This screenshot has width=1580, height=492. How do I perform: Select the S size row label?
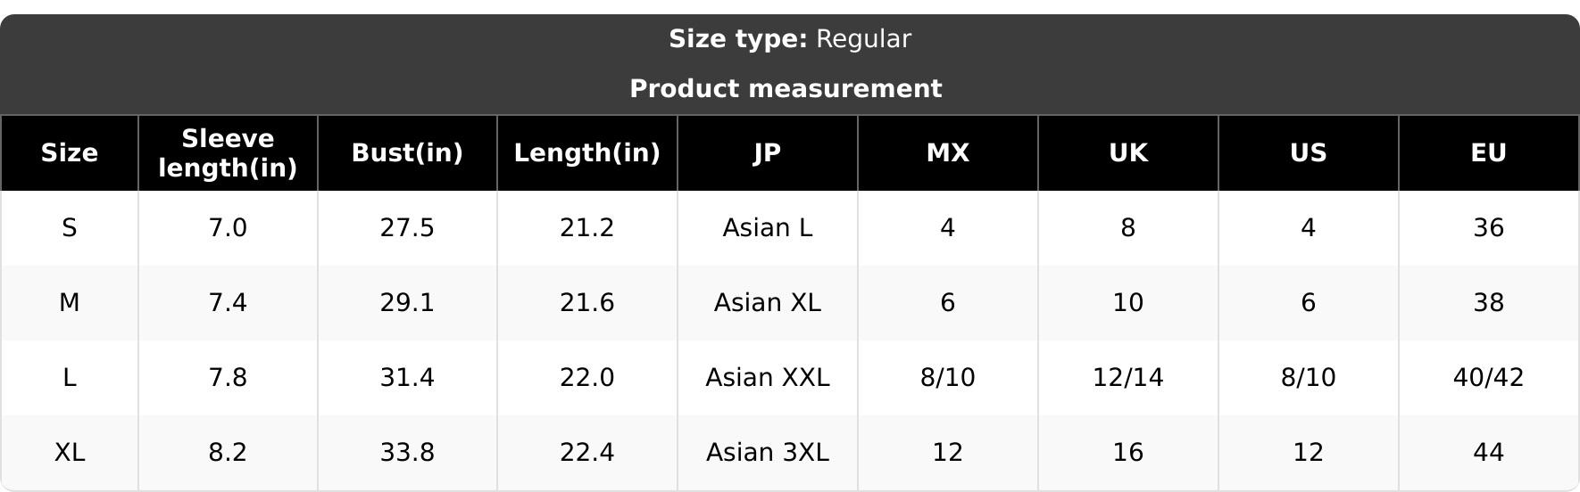(70, 228)
